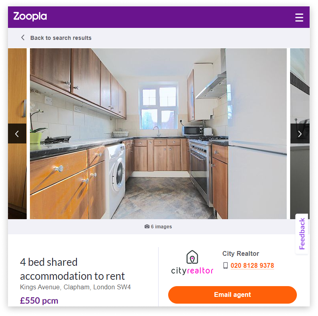Open the City Realtor agent name
318x316 pixels.
[x=241, y=253]
